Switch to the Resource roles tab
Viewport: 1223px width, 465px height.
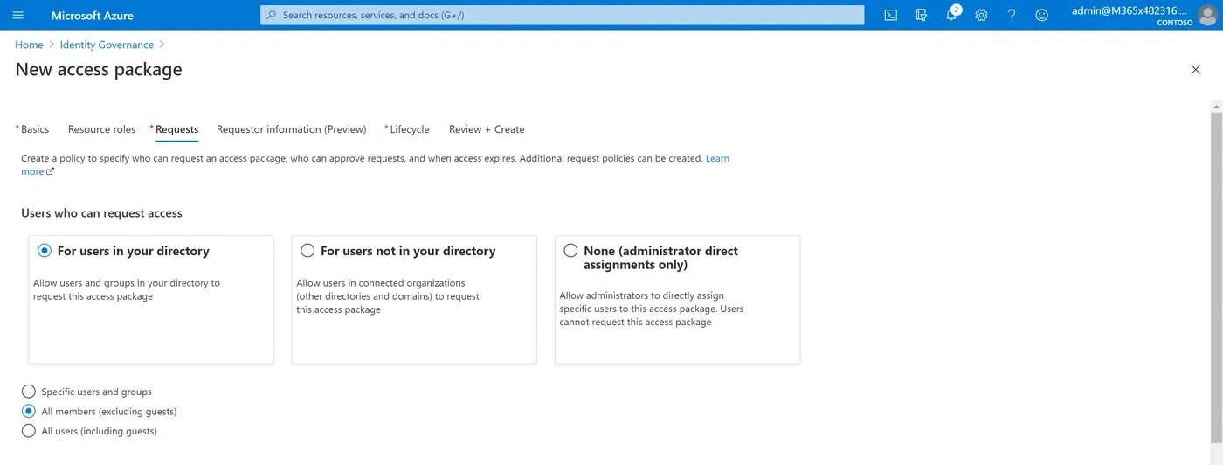click(x=102, y=129)
